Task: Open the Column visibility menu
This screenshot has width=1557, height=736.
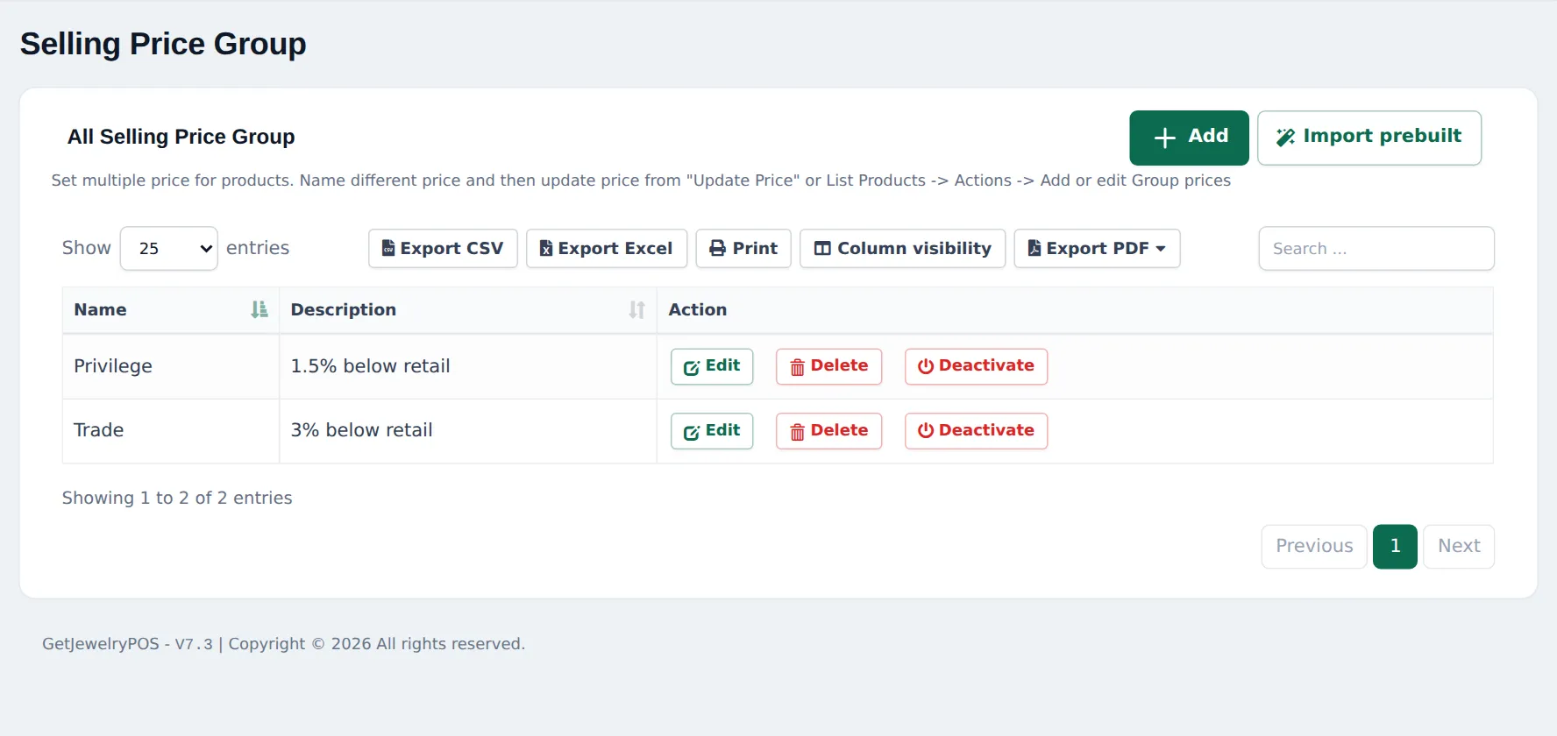Action: click(x=903, y=249)
